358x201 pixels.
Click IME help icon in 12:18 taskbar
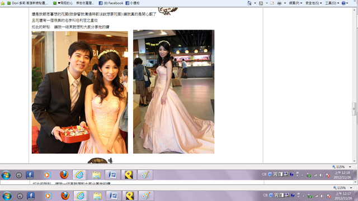click(291, 174)
